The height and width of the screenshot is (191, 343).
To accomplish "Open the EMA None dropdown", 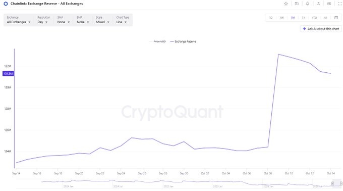I will [83, 20].
